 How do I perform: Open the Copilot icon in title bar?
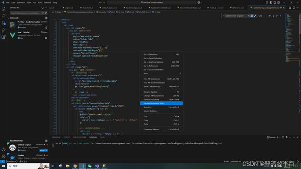pyautogui.click(x=199, y=2)
